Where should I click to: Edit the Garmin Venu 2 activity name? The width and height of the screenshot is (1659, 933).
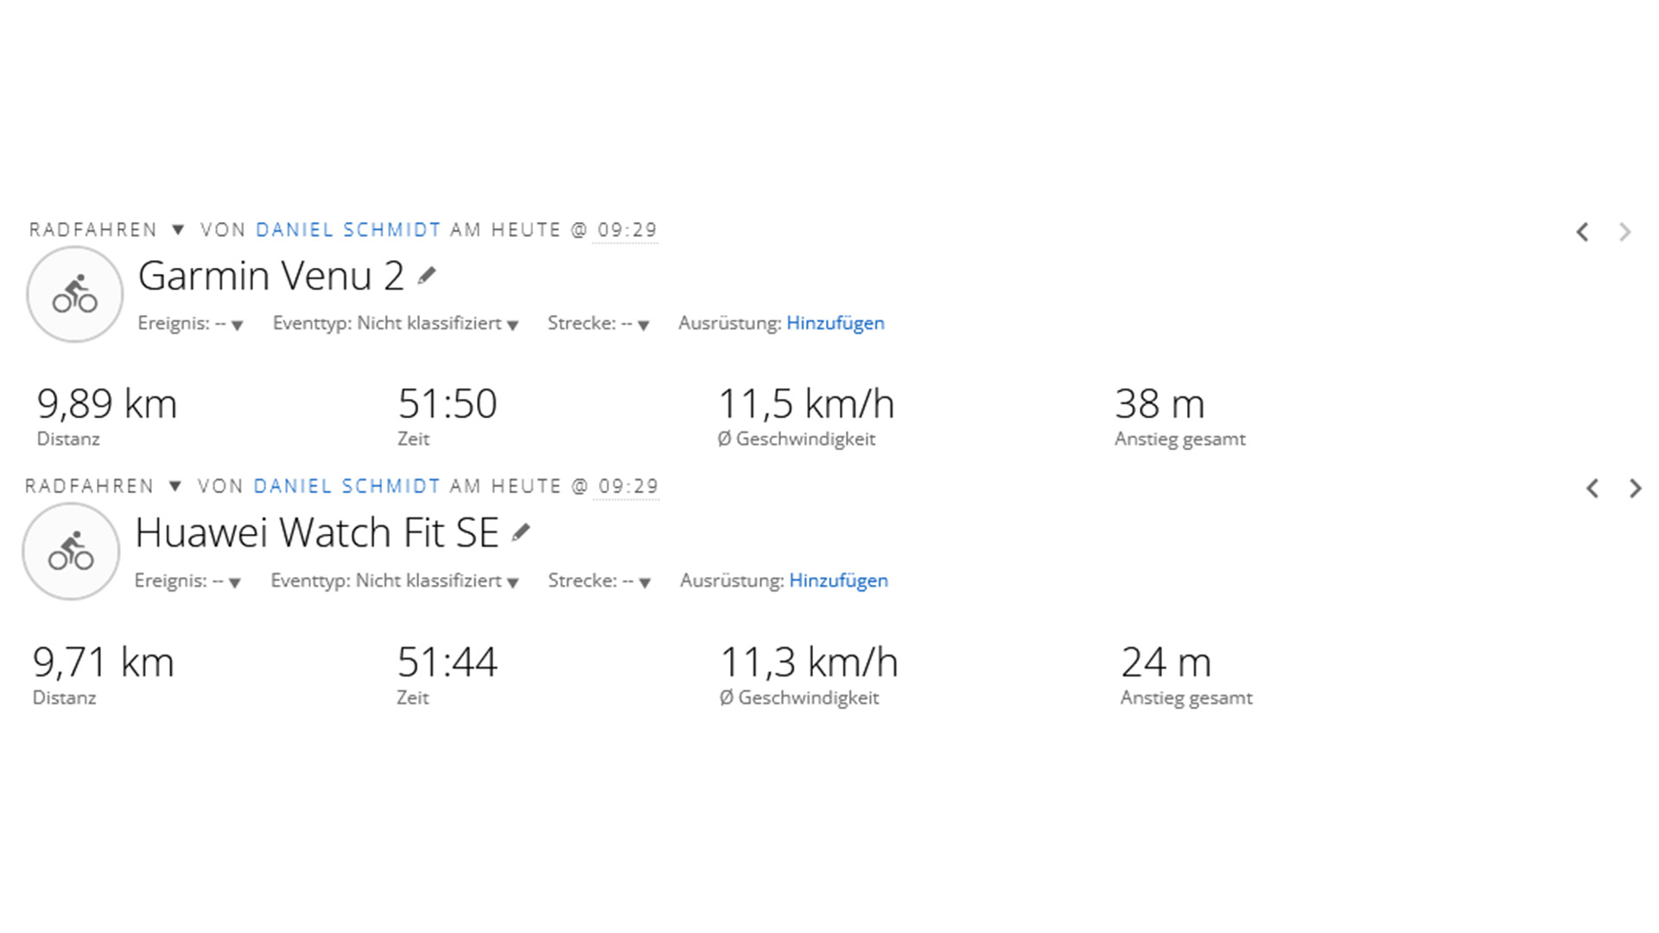[x=427, y=276]
